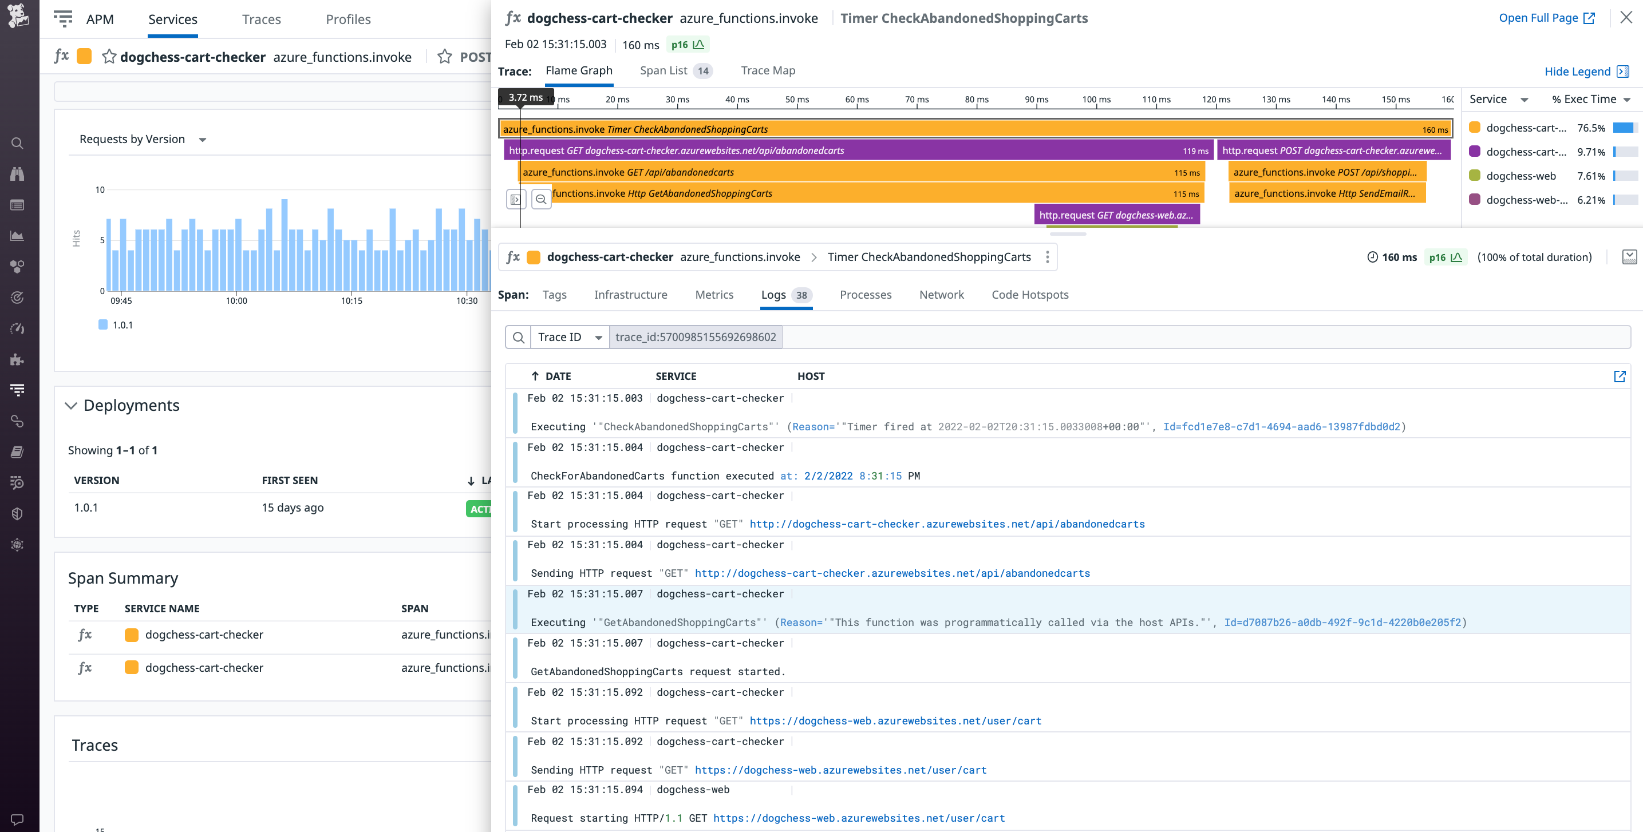Open the three-dot menu beside Timer CheckAbandonedShoppingCarts
1643x832 pixels.
pyautogui.click(x=1047, y=257)
